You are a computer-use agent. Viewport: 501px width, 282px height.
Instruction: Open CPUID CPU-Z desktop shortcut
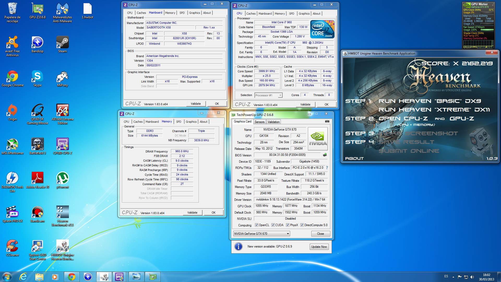point(62,146)
